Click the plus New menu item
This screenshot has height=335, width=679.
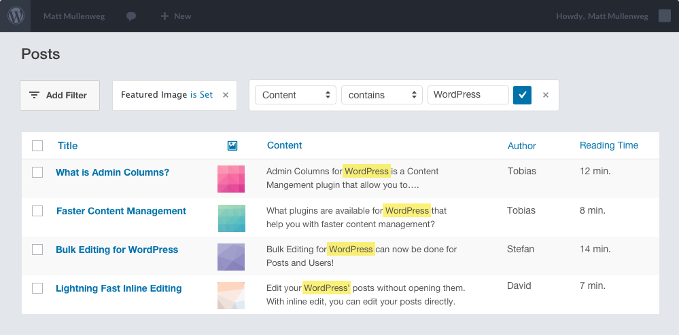click(176, 16)
